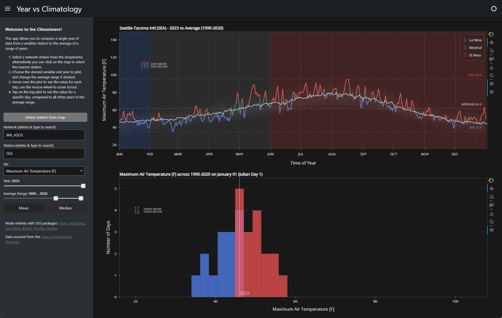The height and width of the screenshot is (318, 502).
Task: Reset the histogram plot view
Action: [x=491, y=222]
